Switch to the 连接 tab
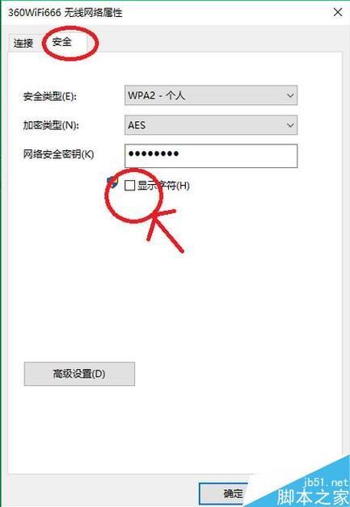The width and height of the screenshot is (350, 507). point(23,44)
